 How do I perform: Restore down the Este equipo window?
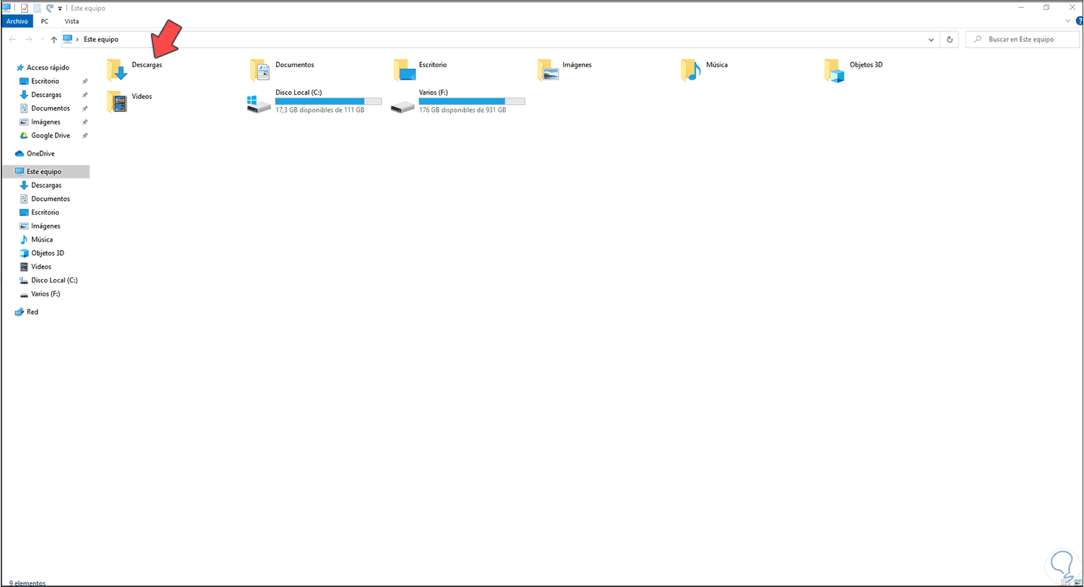[x=1046, y=7]
